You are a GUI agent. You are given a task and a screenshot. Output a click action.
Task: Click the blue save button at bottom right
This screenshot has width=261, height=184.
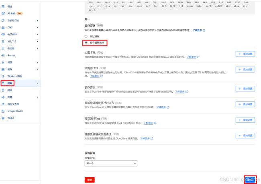[250, 180]
